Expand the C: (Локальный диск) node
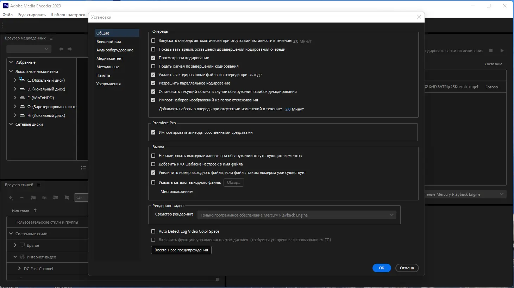 (15, 80)
